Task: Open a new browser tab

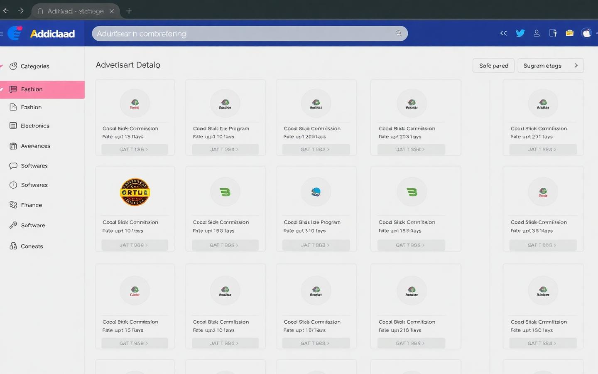Action: click(x=129, y=11)
